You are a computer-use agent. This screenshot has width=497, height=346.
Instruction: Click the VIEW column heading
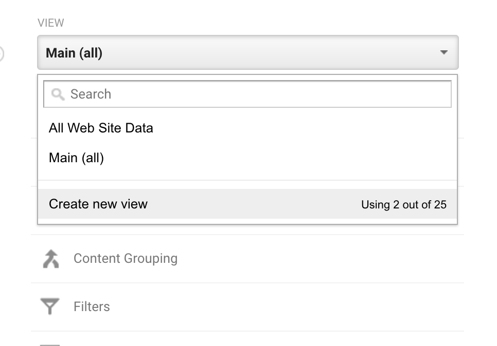pyautogui.click(x=51, y=23)
